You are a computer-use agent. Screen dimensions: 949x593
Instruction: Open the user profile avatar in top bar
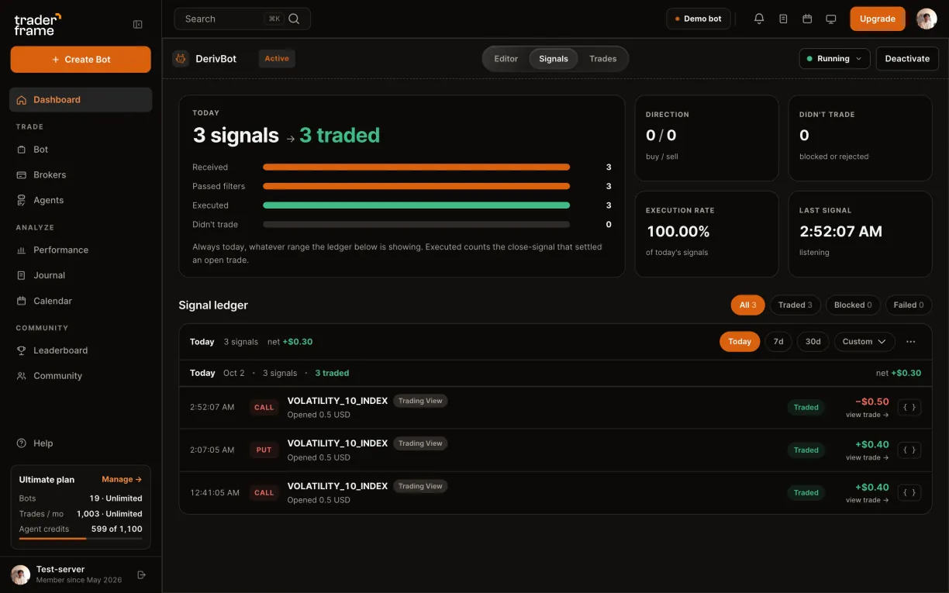click(927, 19)
